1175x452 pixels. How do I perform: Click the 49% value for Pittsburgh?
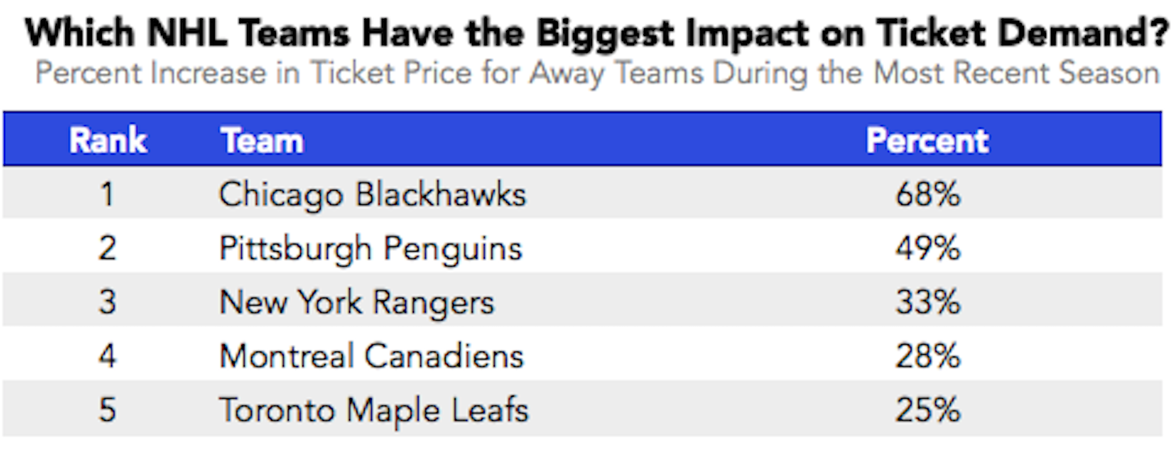click(927, 248)
